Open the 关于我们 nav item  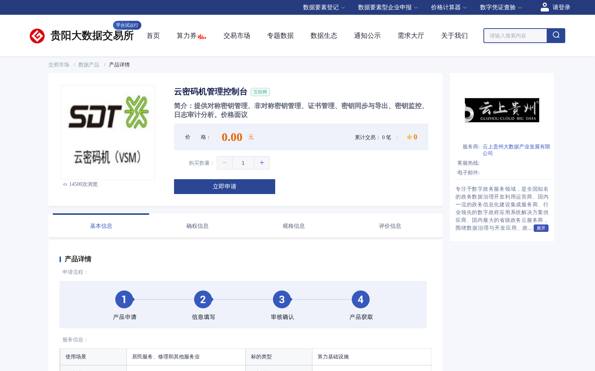coord(454,36)
